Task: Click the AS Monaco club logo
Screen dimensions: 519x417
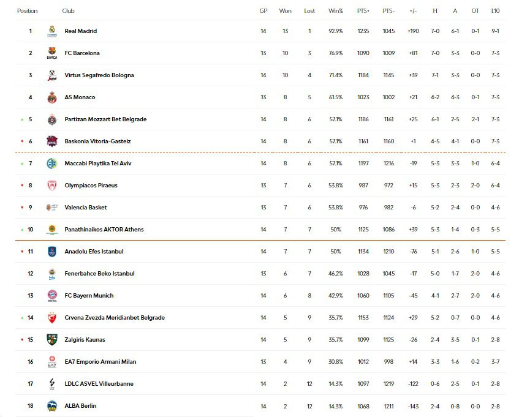Action: point(52,97)
